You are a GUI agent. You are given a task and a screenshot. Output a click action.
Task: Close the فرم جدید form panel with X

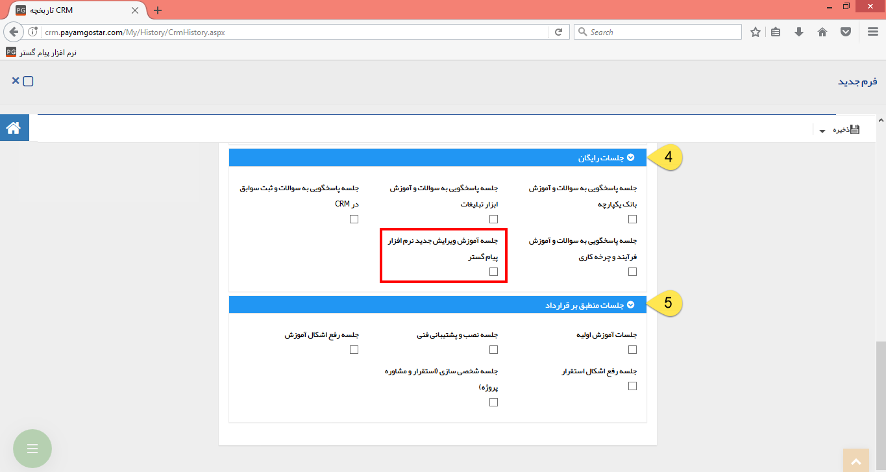pyautogui.click(x=15, y=81)
